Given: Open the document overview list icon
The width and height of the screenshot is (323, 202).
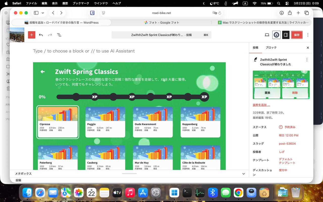Looking at the screenshot, I should (59, 35).
